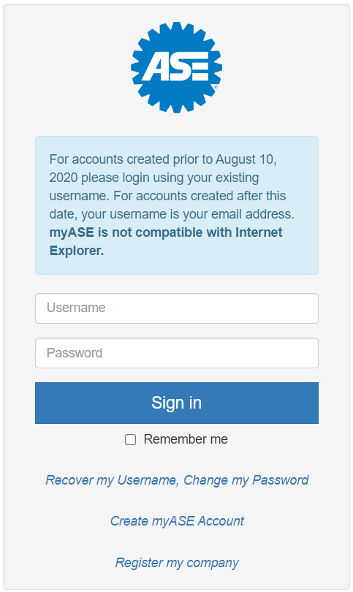Image resolution: width=353 pixels, height=592 pixels.
Task: Click the white ASE lettering inside the gear
Action: tap(175, 67)
